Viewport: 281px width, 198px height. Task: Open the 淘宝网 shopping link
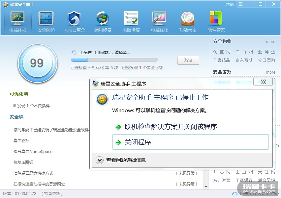coord(222,52)
